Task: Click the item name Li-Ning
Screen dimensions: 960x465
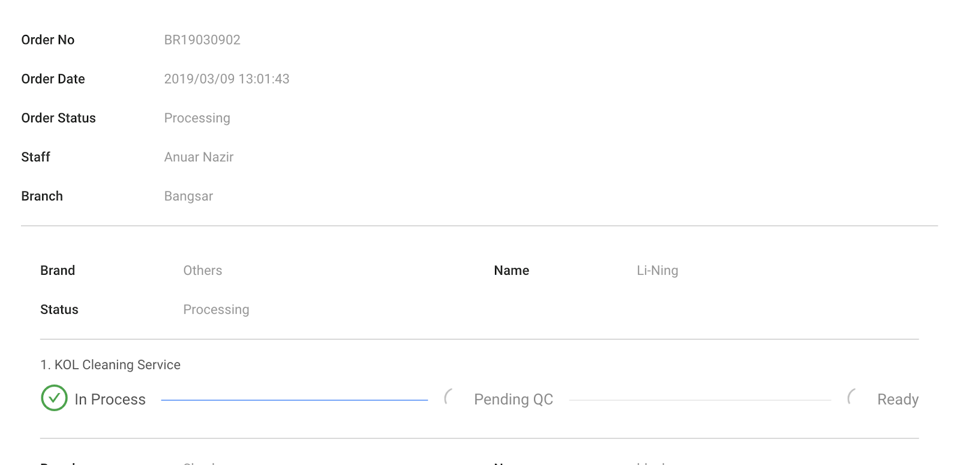Action: pos(657,271)
